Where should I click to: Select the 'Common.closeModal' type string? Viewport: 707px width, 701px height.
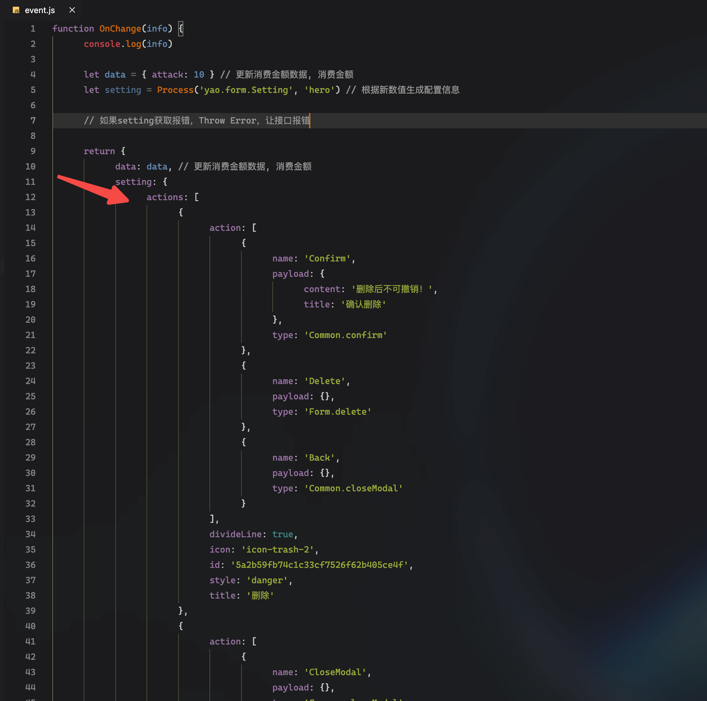[353, 488]
